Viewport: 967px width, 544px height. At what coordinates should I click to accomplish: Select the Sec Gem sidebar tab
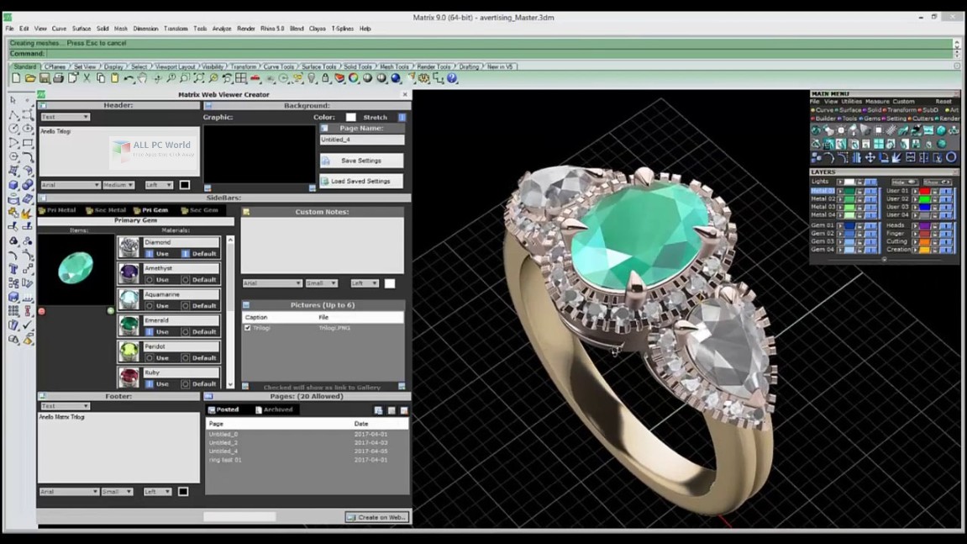coord(199,210)
